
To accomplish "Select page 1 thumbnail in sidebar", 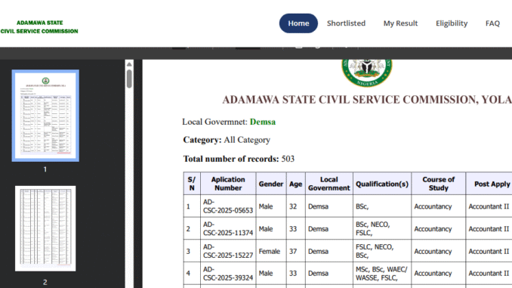I will (x=45, y=116).
